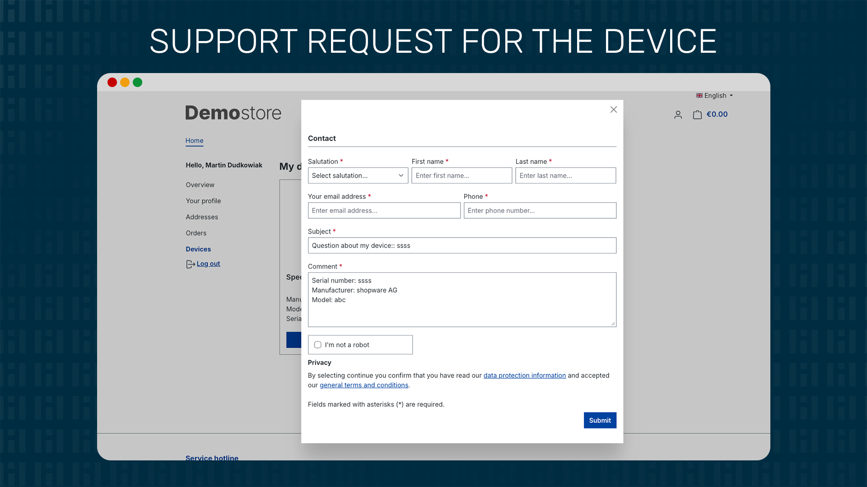Image resolution: width=867 pixels, height=487 pixels.
Task: Close the Contact modal with X icon
Action: coord(613,110)
